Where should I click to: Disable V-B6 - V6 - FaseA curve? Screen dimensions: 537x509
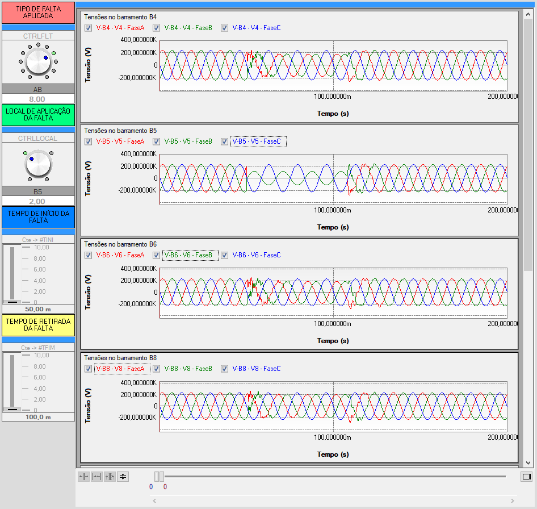(x=89, y=255)
